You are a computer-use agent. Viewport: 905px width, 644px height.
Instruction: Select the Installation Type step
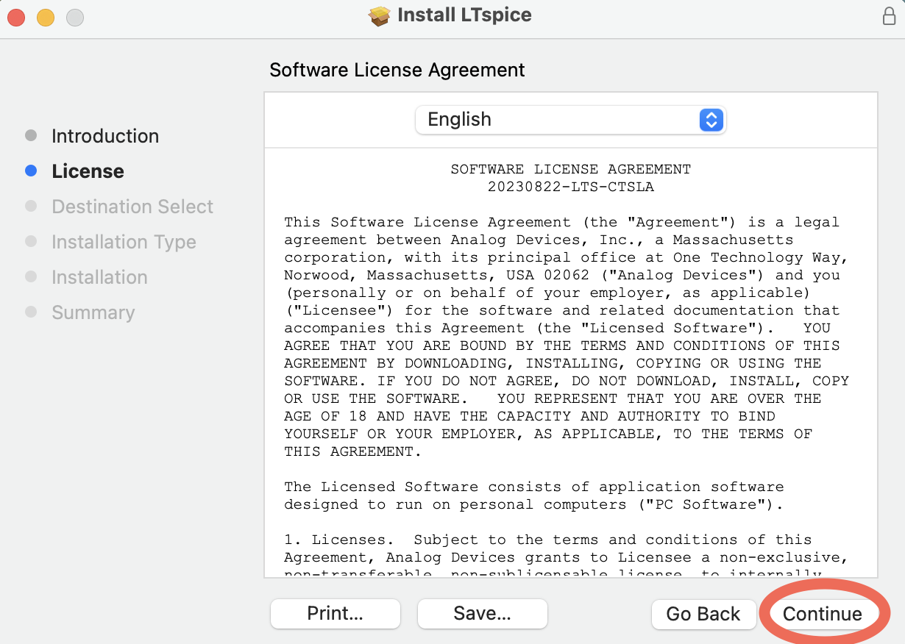(x=124, y=242)
